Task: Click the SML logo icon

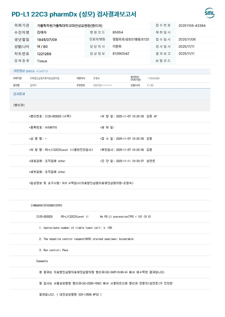Action: tap(209, 13)
